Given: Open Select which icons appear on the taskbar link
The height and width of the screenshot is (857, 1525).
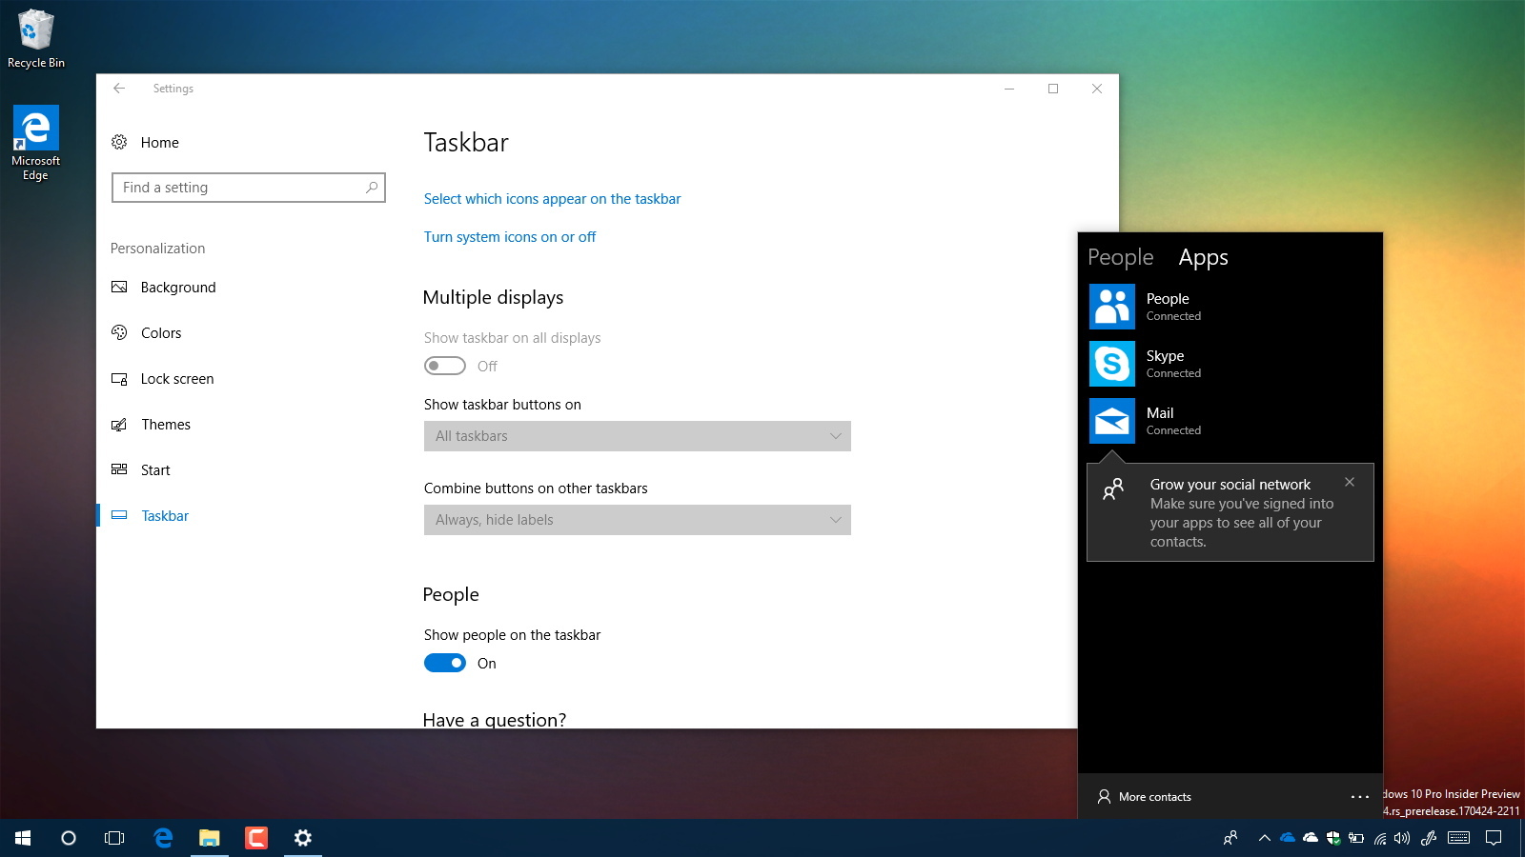Looking at the screenshot, I should pyautogui.click(x=552, y=198).
